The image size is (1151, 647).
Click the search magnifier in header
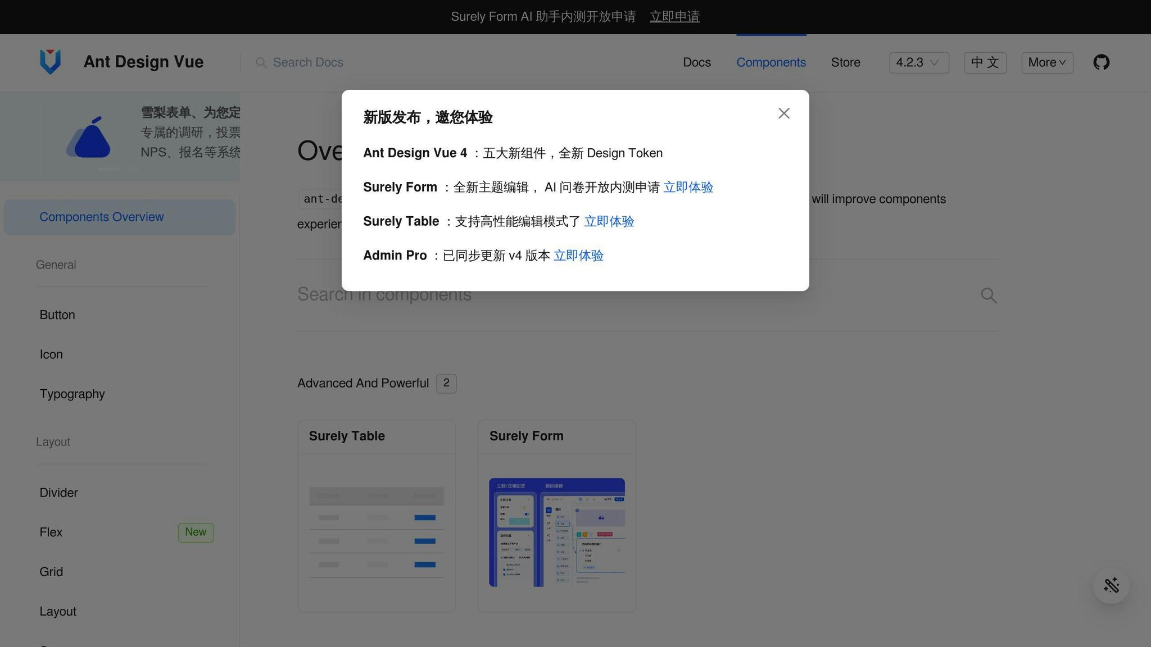click(261, 62)
